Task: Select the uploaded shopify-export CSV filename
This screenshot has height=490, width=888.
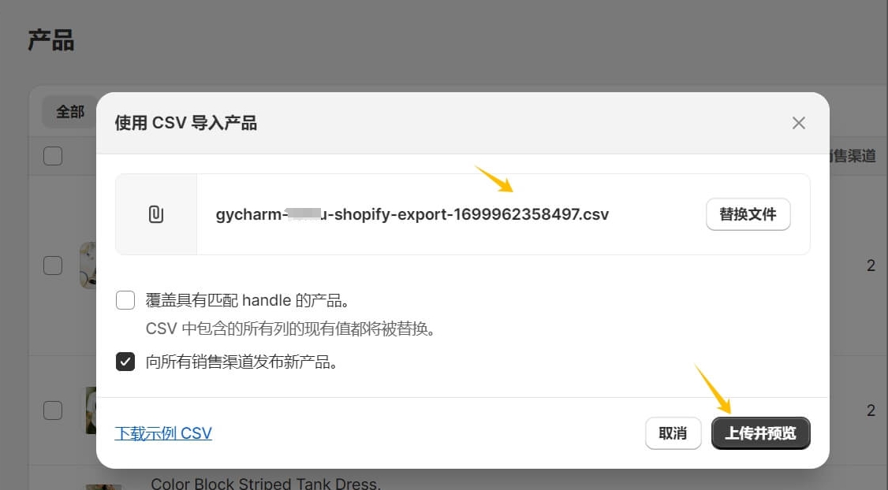Action: pyautogui.click(x=412, y=214)
